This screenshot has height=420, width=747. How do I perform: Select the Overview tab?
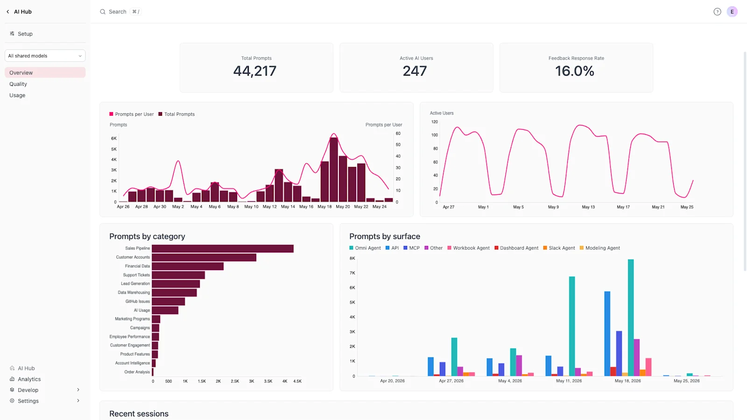pyautogui.click(x=45, y=72)
